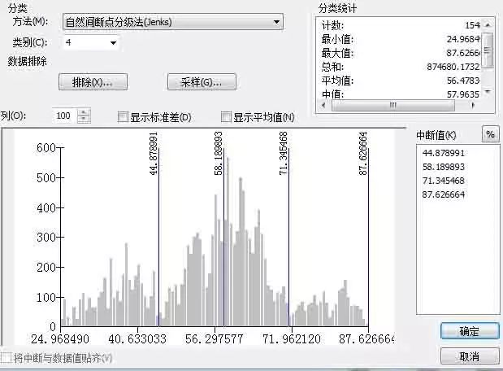This screenshot has height=371, width=503.
Task: Toggle the 将中断与数据值贴齐 checkbox
Action: click(7, 358)
